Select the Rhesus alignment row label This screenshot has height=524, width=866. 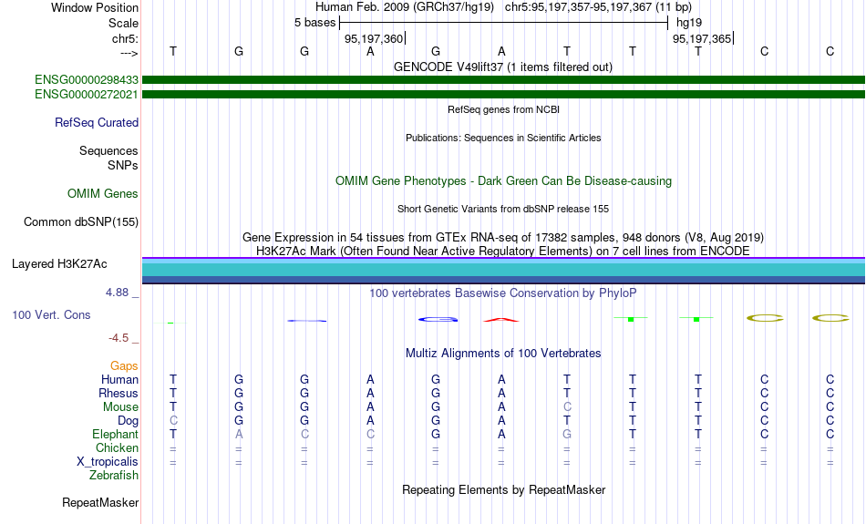click(x=119, y=394)
